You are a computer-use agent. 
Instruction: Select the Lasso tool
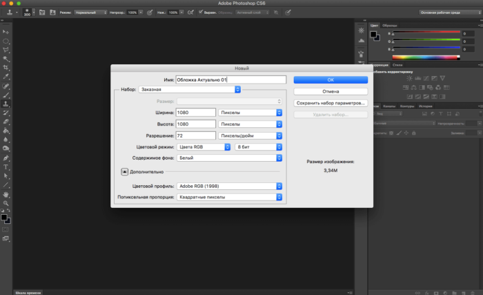[6, 50]
